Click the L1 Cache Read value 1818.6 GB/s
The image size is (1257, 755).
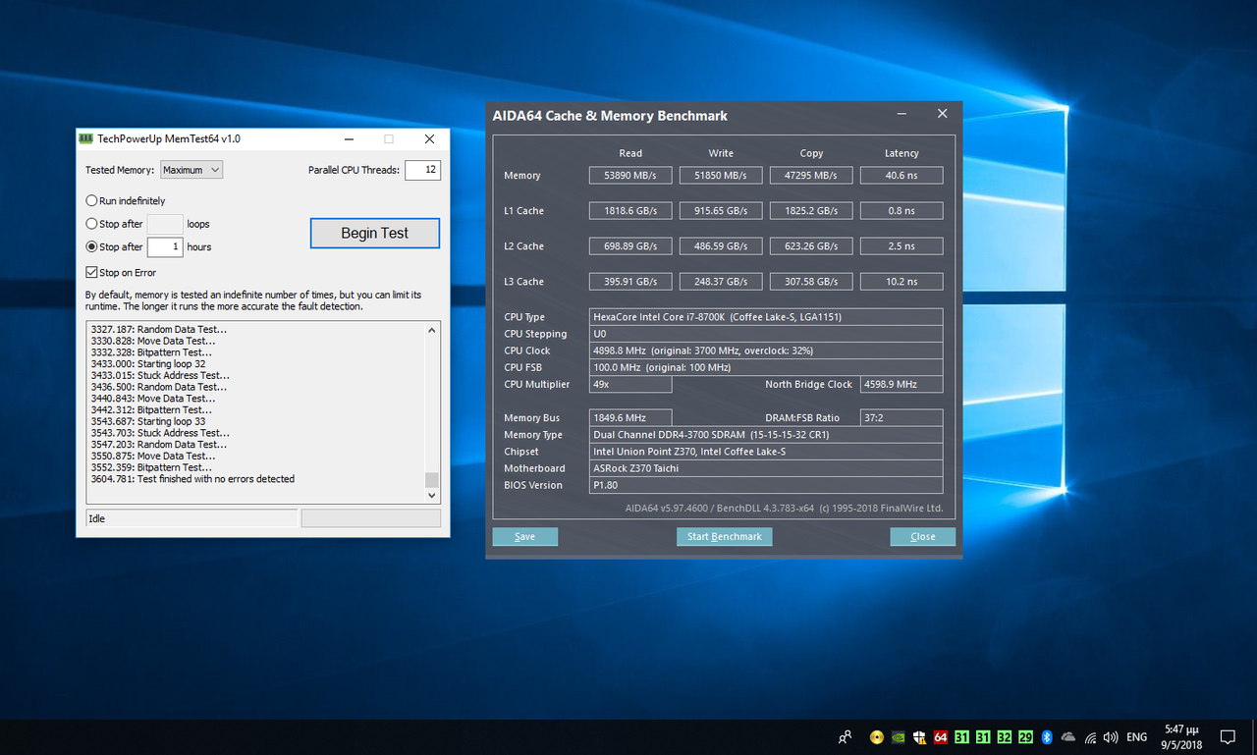click(630, 211)
